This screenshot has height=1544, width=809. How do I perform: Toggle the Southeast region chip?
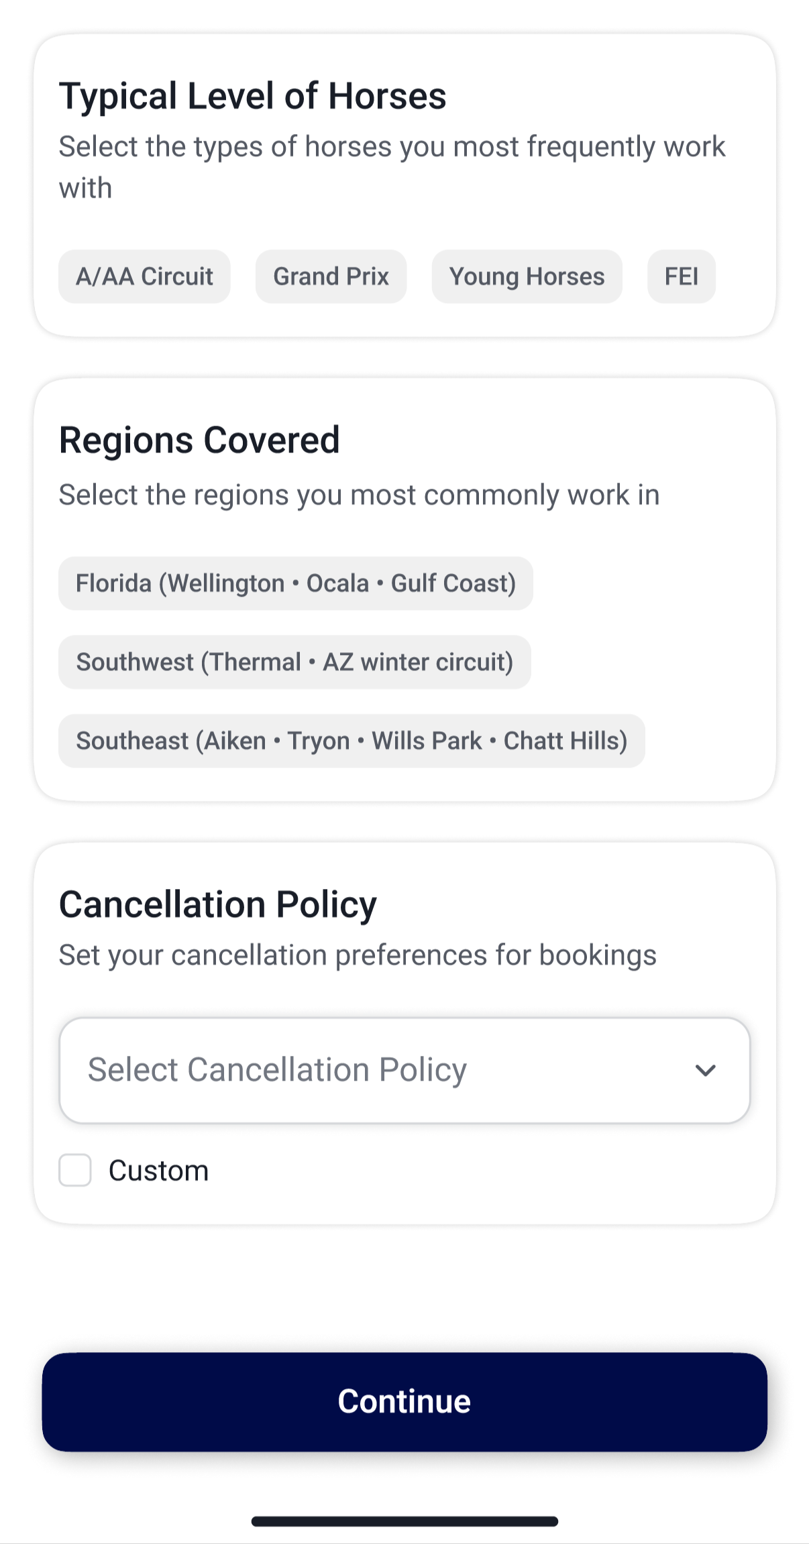(x=352, y=741)
